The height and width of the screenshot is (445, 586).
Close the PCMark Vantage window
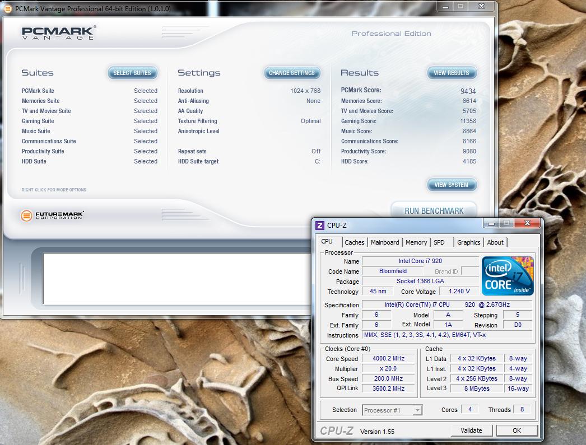coord(482,6)
